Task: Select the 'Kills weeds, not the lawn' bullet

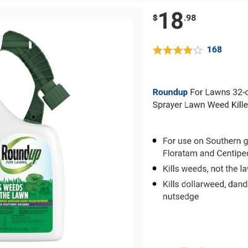Action: tap(205, 169)
